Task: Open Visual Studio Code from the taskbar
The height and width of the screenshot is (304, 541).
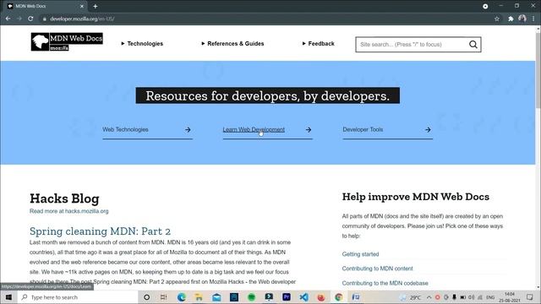Action: (304, 297)
